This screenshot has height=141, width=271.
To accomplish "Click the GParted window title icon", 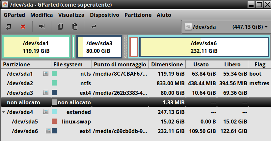I will point(5,4).
